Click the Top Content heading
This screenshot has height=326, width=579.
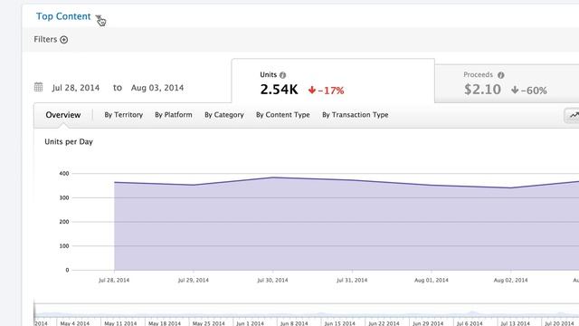coord(63,16)
